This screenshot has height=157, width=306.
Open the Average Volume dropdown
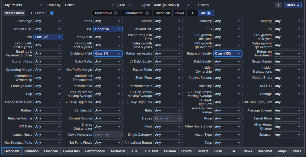[x=288, y=110]
